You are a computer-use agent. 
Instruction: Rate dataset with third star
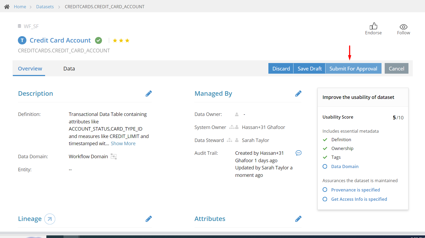pyautogui.click(x=127, y=40)
